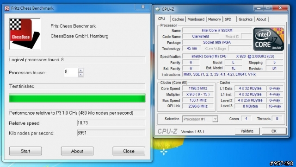Click the processor name Intel Core i7 920XM
Image resolution: width=296 pixels, height=167 pixels.
click(x=217, y=30)
